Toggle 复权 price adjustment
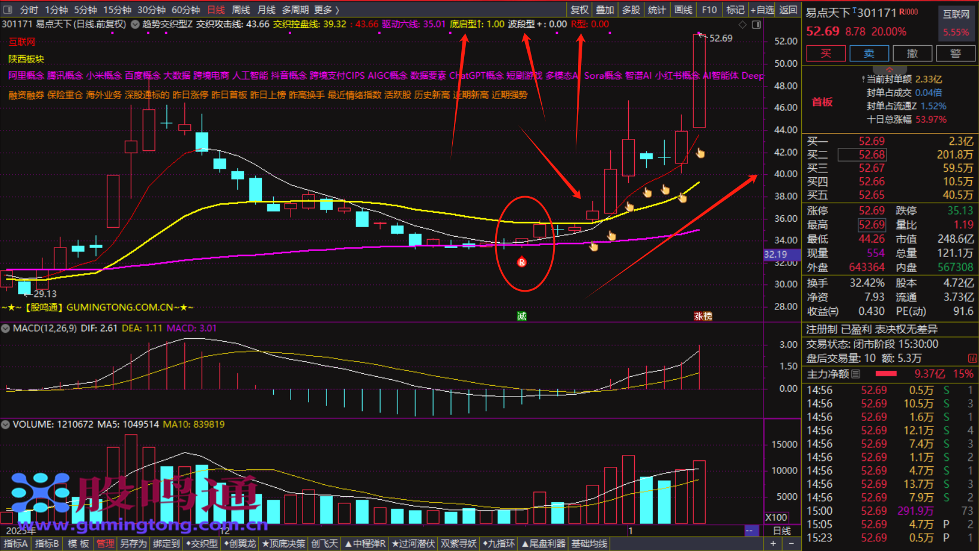Image resolution: width=979 pixels, height=551 pixels. pyautogui.click(x=579, y=10)
